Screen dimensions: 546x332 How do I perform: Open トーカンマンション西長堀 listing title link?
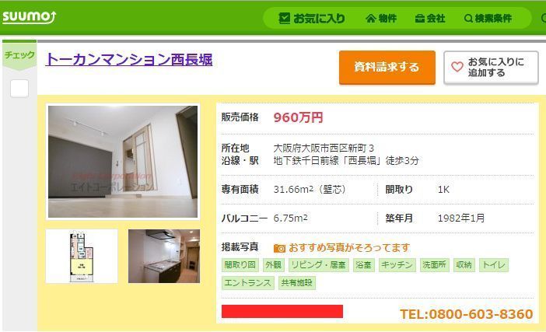coord(129,60)
